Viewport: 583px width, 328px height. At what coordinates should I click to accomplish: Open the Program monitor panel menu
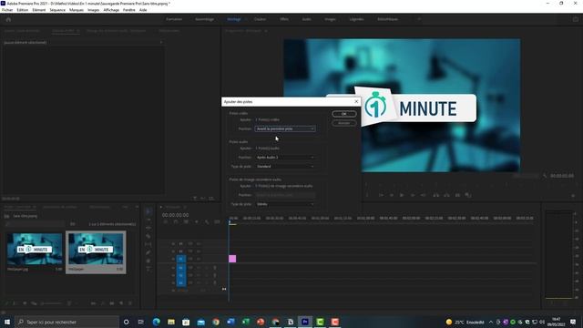coord(266,31)
